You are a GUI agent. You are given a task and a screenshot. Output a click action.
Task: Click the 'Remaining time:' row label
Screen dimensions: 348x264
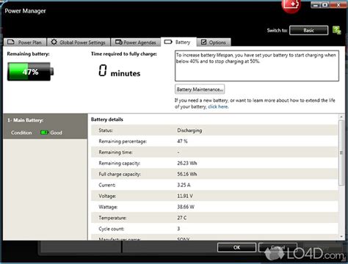click(x=115, y=153)
